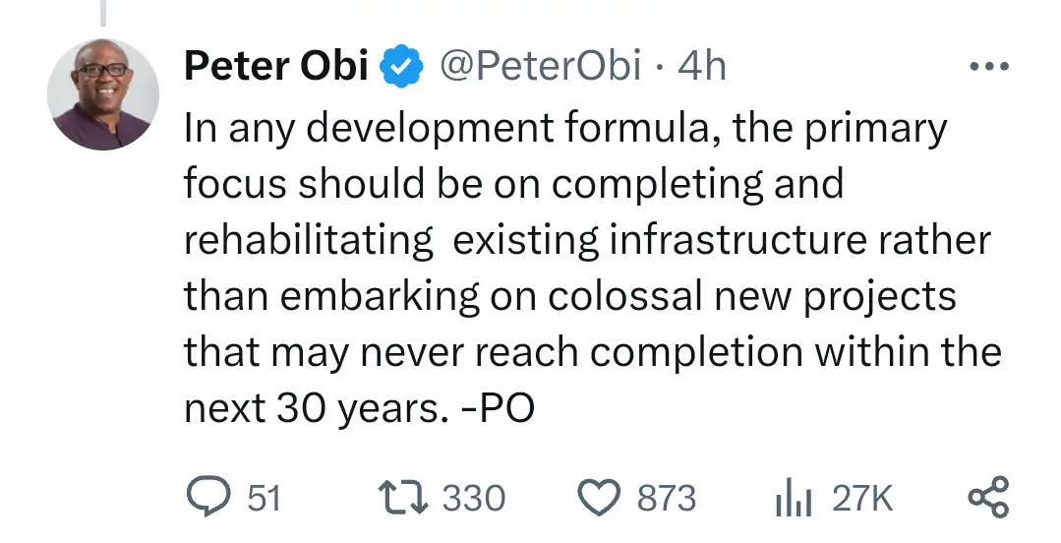Click the Peter Obi display name
Screen dimensions: 1061x543
276,67
